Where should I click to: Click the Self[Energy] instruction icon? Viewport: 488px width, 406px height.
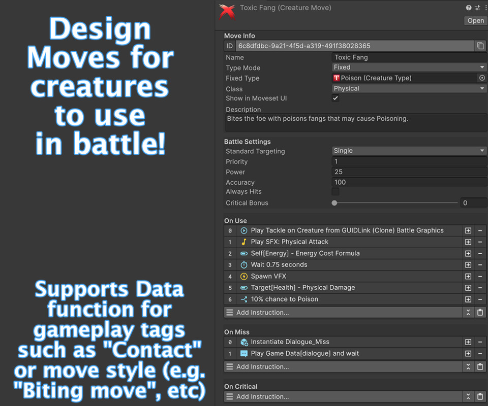[244, 253]
